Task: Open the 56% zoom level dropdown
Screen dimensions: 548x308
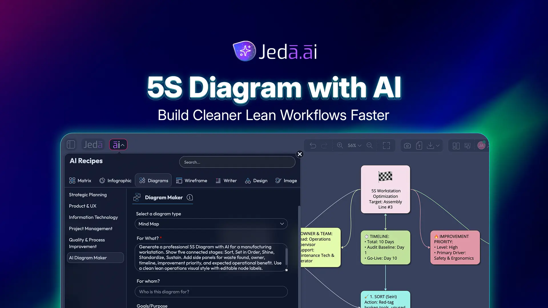Action: [354, 145]
